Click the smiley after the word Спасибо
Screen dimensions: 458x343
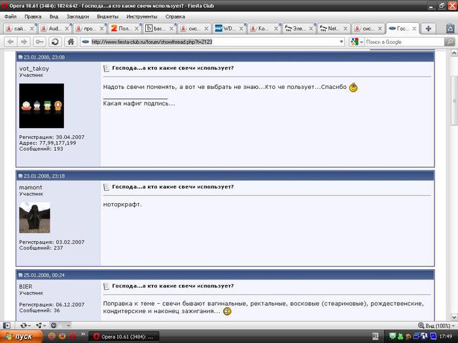[353, 87]
